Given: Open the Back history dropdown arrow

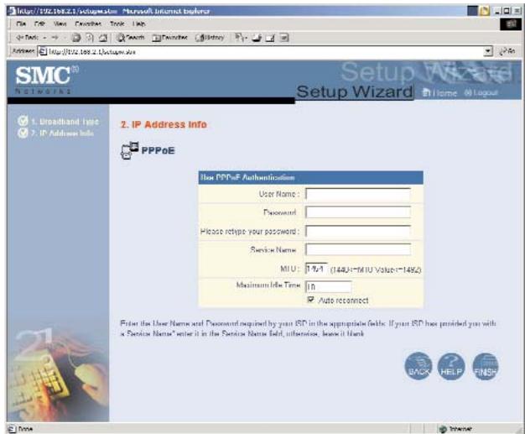Looking at the screenshot, I should pyautogui.click(x=44, y=38).
